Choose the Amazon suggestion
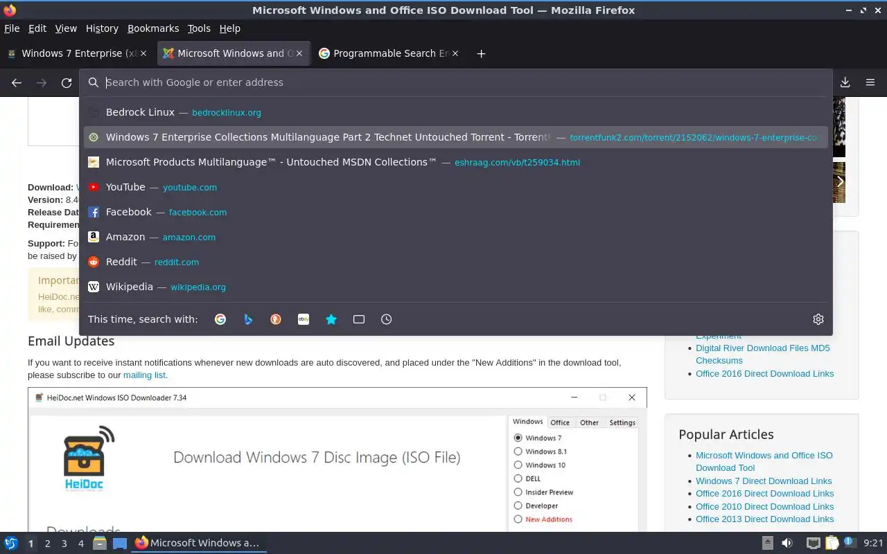This screenshot has height=554, width=887. pos(456,237)
